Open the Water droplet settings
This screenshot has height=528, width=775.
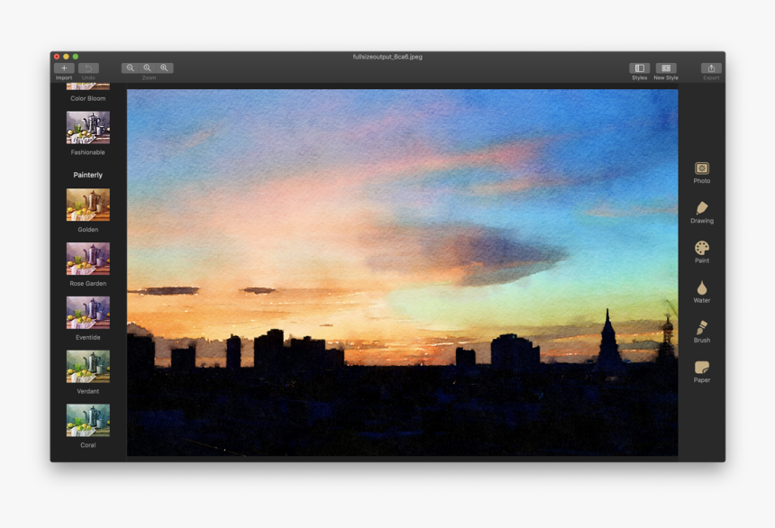(701, 288)
